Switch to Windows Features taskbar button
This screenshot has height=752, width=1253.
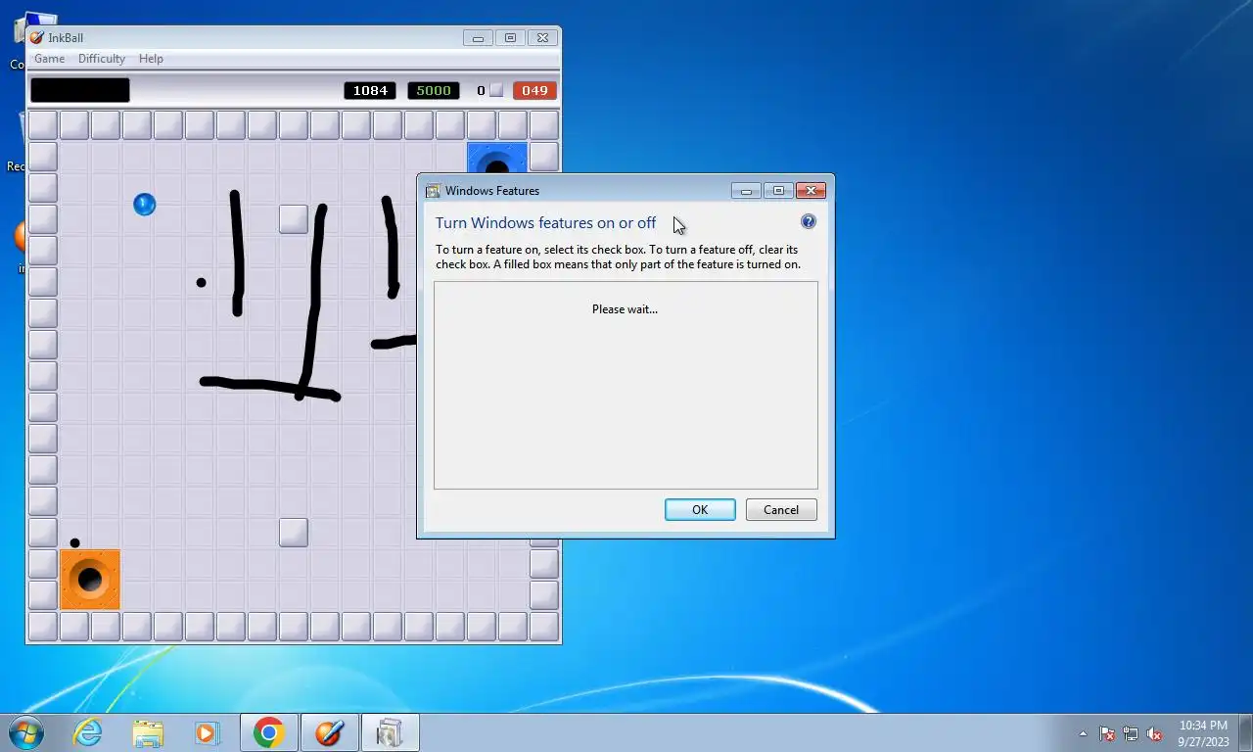390,732
